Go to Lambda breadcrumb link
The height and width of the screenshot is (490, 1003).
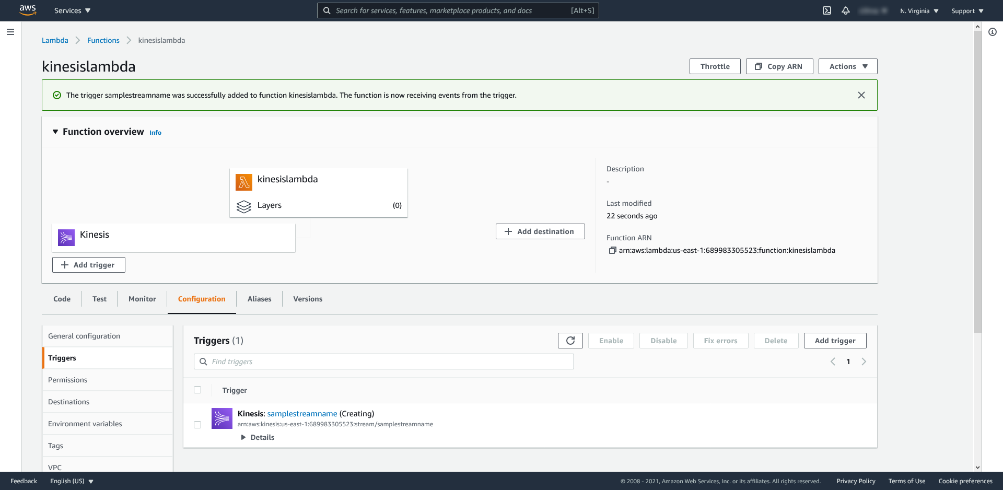pyautogui.click(x=55, y=40)
